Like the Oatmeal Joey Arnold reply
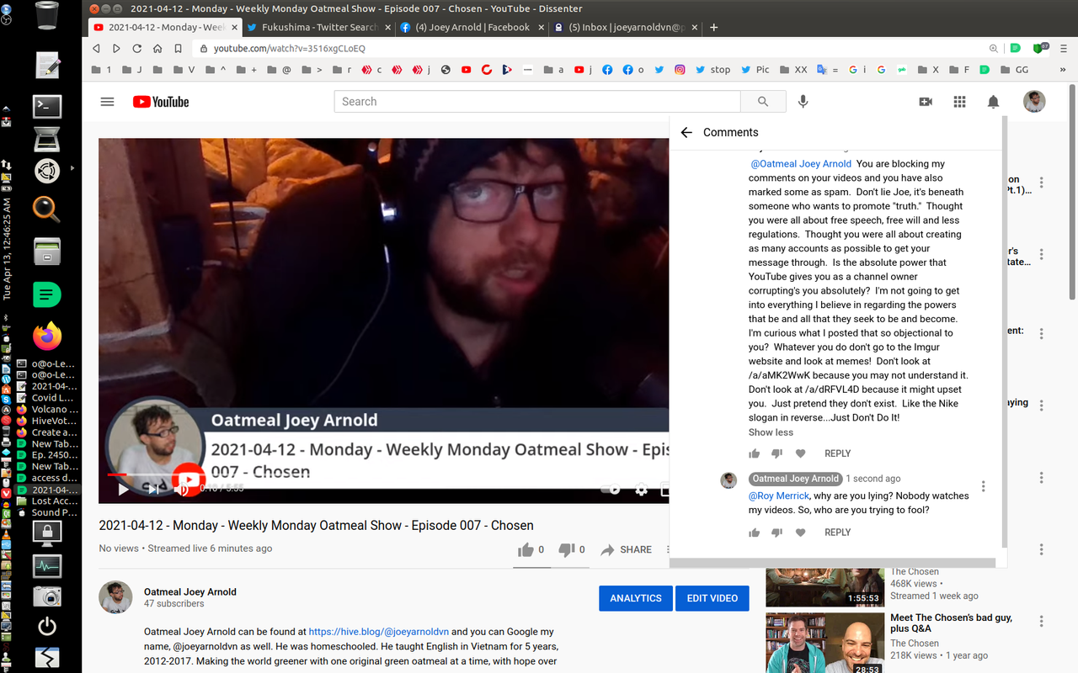1078x673 pixels. [754, 533]
